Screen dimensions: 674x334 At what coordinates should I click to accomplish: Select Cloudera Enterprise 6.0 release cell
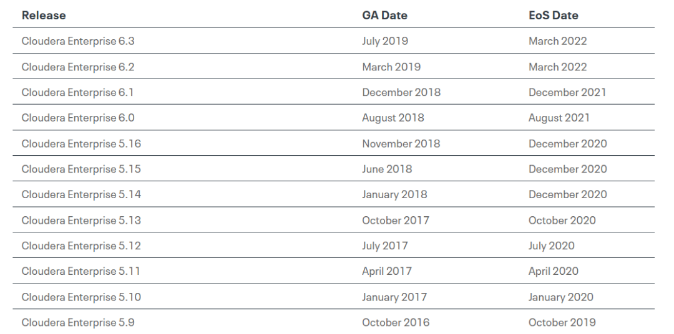click(78, 118)
